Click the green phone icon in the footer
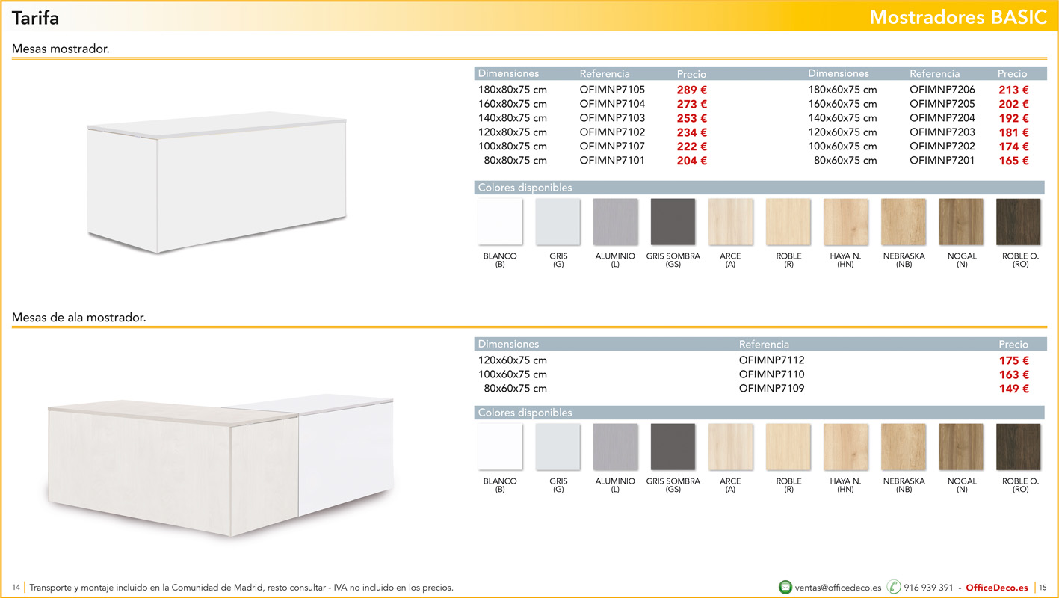This screenshot has height=598, width=1059. click(894, 588)
